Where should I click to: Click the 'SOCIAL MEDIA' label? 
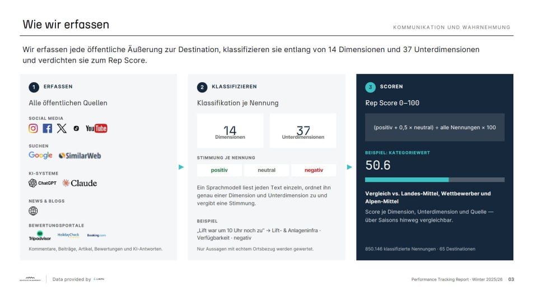(x=46, y=118)
